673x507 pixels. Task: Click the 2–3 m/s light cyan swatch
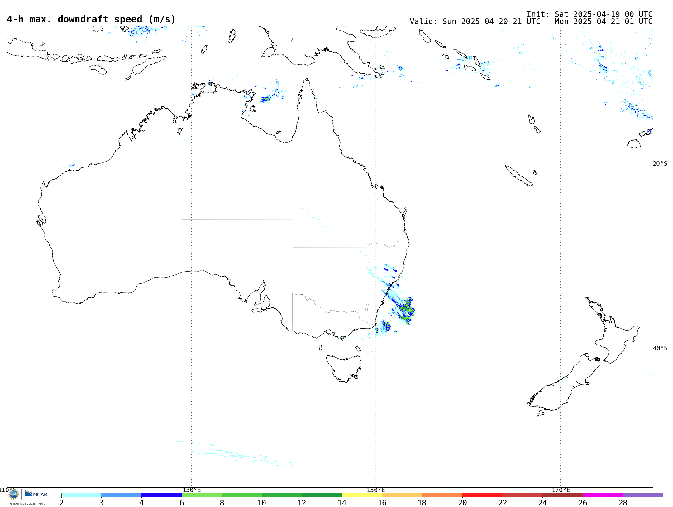pyautogui.click(x=81, y=495)
